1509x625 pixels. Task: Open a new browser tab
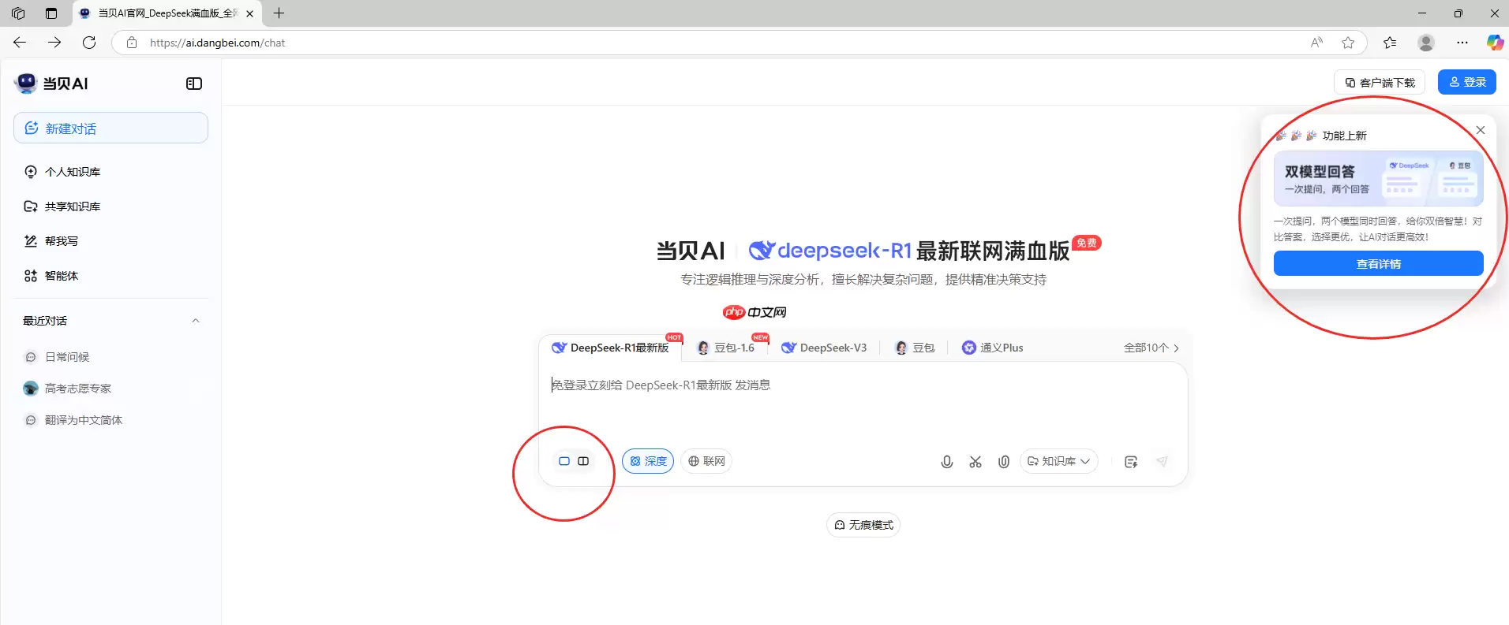pos(279,13)
